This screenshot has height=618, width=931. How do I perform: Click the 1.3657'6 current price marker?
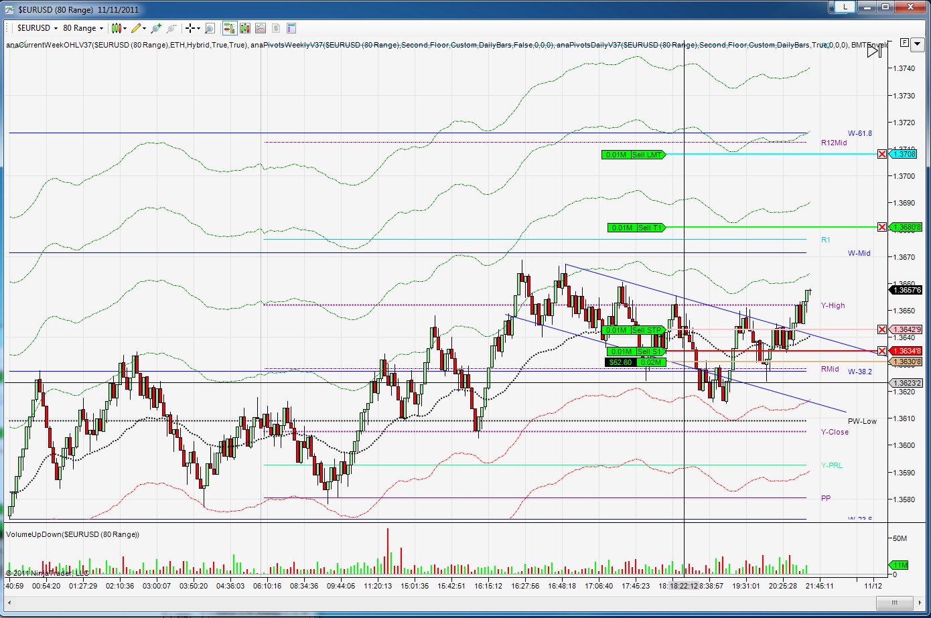point(905,290)
